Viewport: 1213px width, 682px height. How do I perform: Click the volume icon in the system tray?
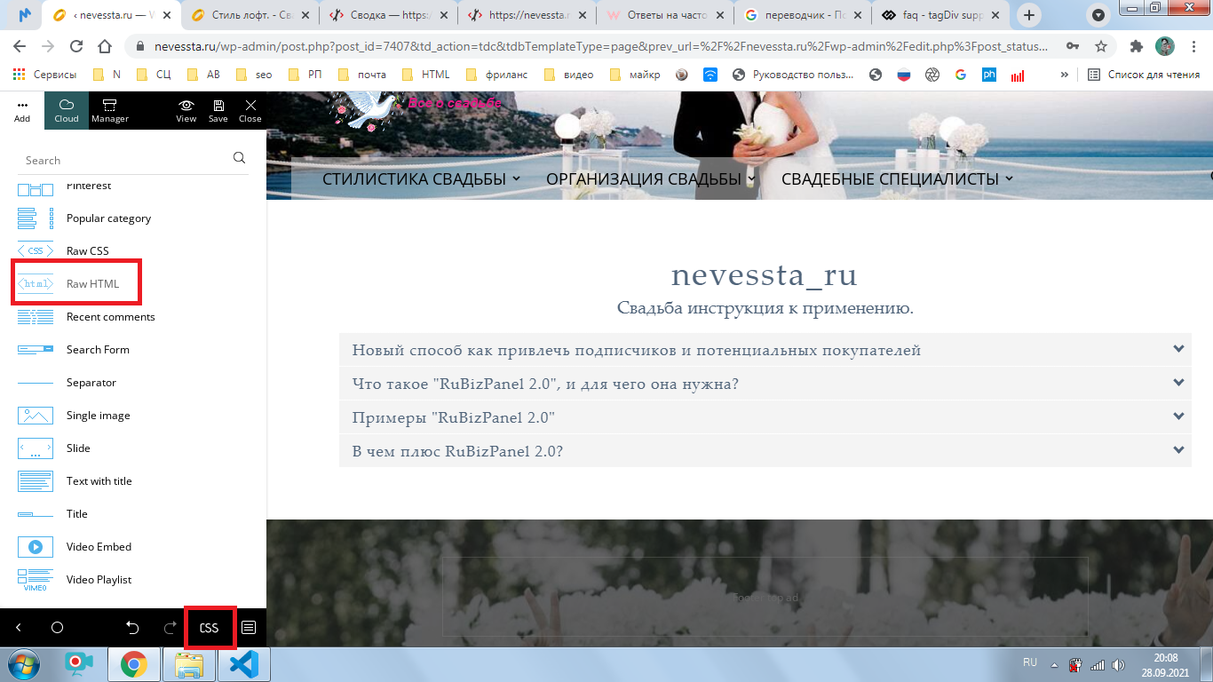(x=1116, y=664)
